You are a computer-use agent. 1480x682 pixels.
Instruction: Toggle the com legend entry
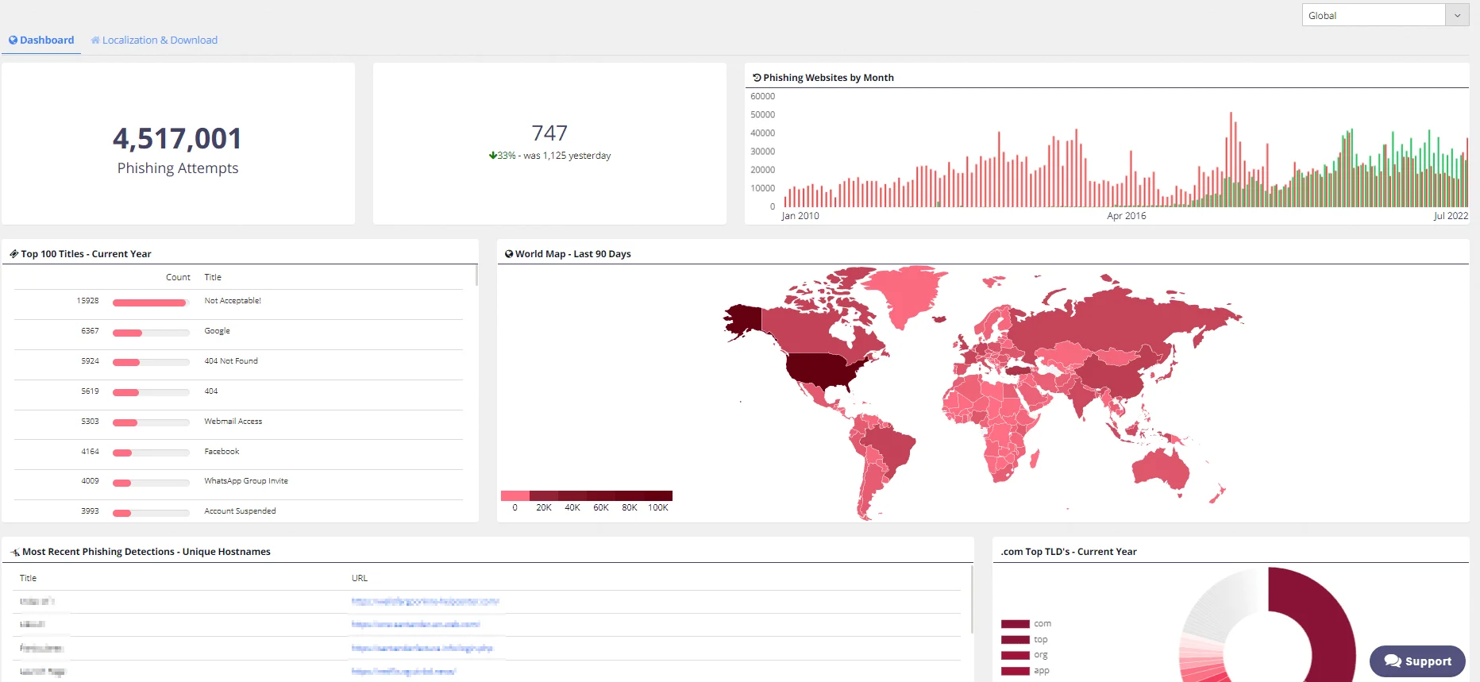point(1026,624)
